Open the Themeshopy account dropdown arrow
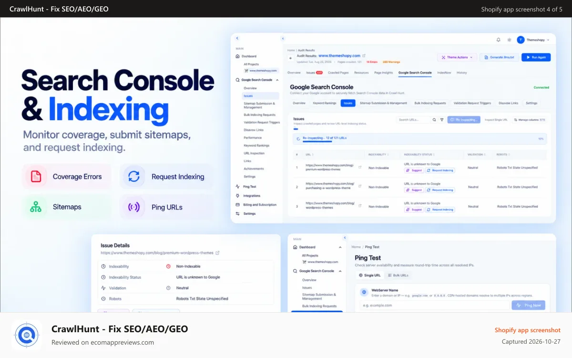The image size is (572, 358). click(548, 40)
